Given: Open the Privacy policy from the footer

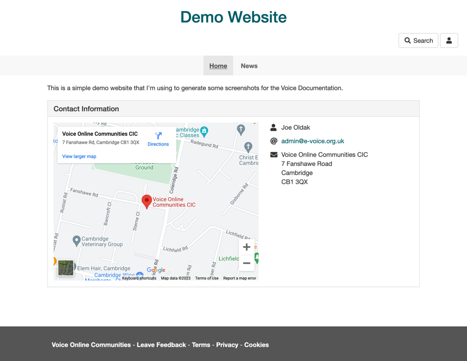Looking at the screenshot, I should (x=227, y=345).
